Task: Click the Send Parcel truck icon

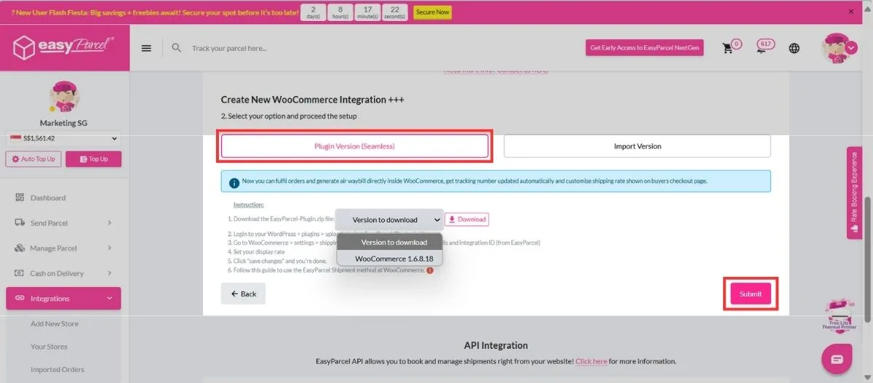Action: tap(20, 223)
